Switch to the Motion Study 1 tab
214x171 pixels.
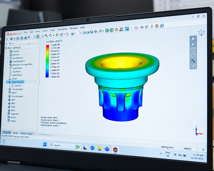point(27,133)
